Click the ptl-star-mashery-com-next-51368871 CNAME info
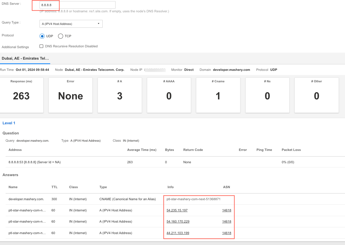345x245 pixels. (x=194, y=199)
